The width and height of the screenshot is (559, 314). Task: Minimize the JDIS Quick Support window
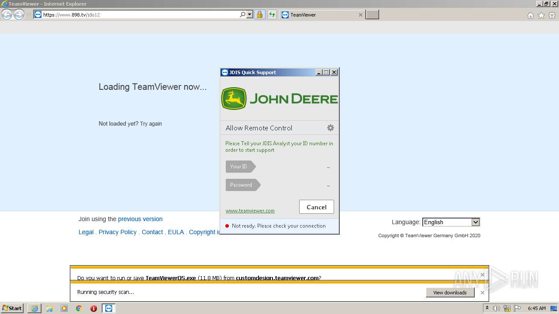tap(319, 72)
